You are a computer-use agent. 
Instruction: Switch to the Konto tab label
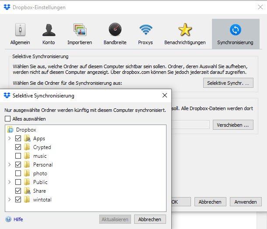[49, 42]
